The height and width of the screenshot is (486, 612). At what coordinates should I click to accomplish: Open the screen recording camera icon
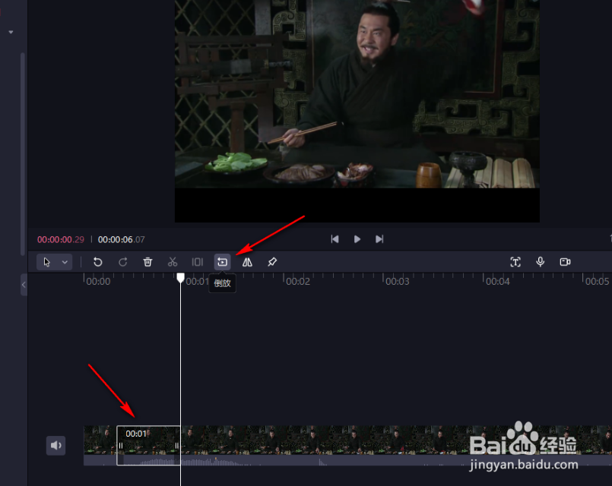[x=565, y=262]
